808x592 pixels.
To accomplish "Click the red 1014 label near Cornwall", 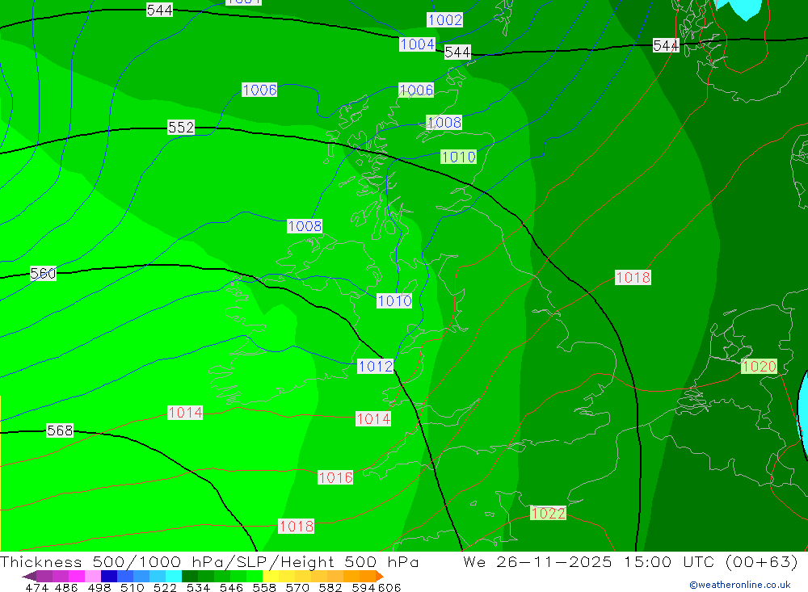I will point(373,419).
